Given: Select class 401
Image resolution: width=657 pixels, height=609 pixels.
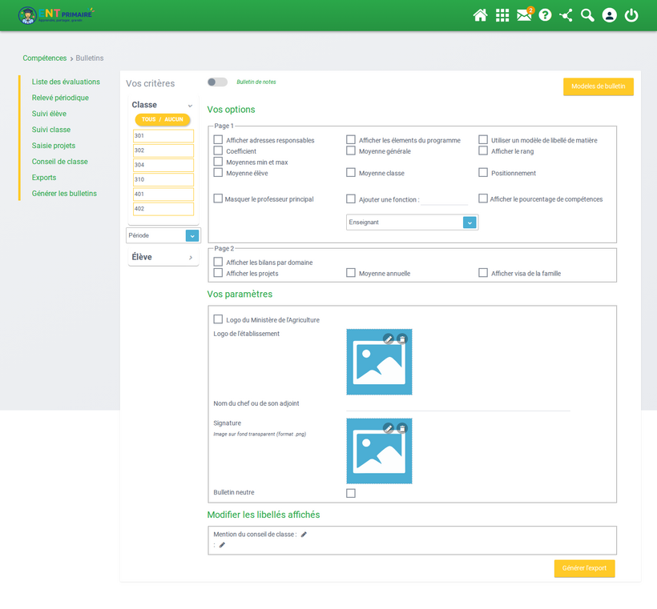Looking at the screenshot, I should point(163,194).
